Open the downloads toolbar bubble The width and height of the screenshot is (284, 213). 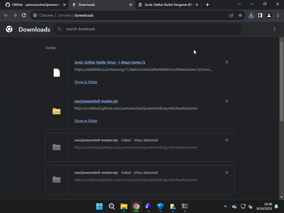coord(251,16)
